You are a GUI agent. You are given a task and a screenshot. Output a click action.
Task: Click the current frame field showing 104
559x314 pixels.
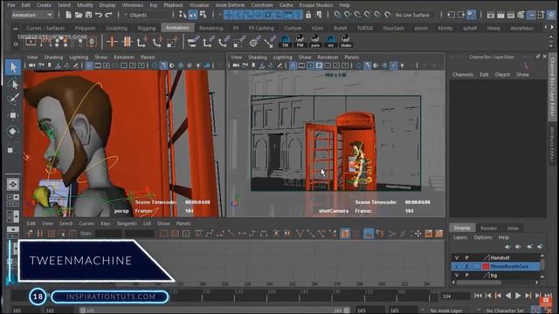(456, 296)
